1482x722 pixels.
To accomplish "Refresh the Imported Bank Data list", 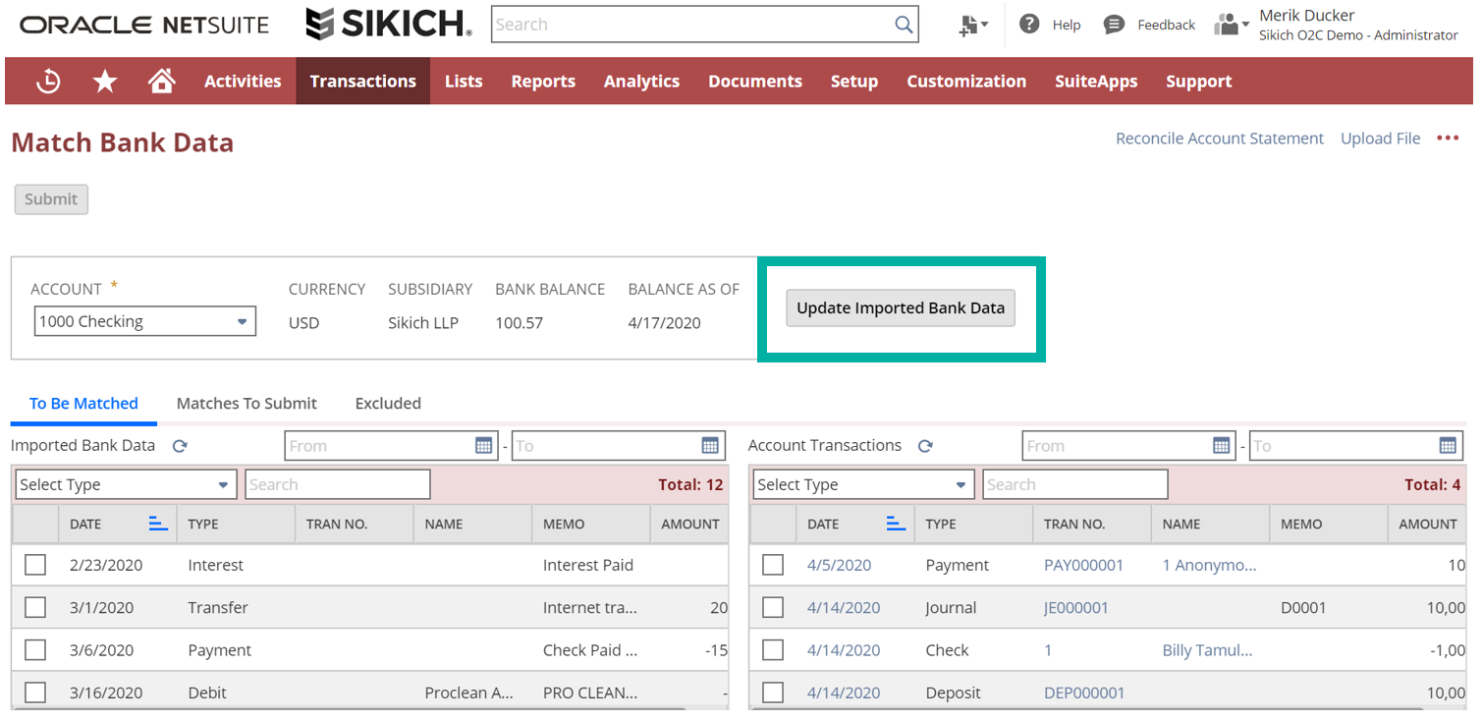I will pos(180,446).
